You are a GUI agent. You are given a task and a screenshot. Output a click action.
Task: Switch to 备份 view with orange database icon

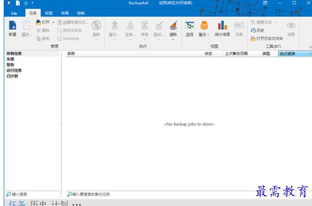pyautogui.click(x=204, y=28)
